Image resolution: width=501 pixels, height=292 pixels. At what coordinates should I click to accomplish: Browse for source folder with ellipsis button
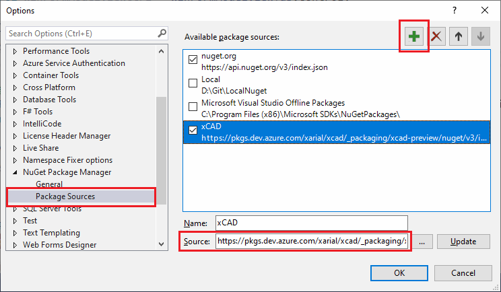pyautogui.click(x=422, y=242)
